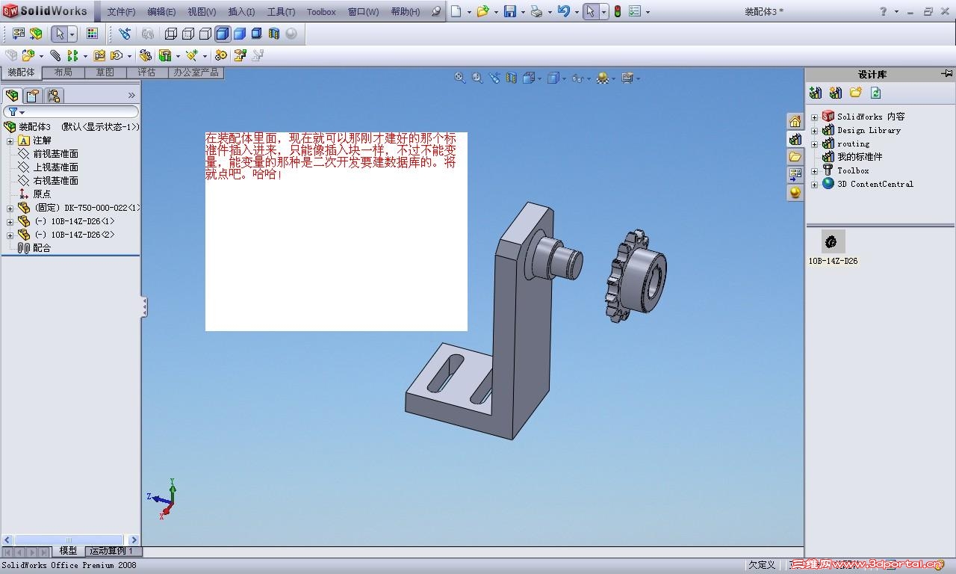Viewport: 956px width, 574px height.
Task: Click the Undo arrow icon
Action: click(x=564, y=11)
